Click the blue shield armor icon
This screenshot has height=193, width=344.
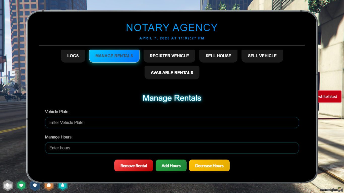point(35,186)
